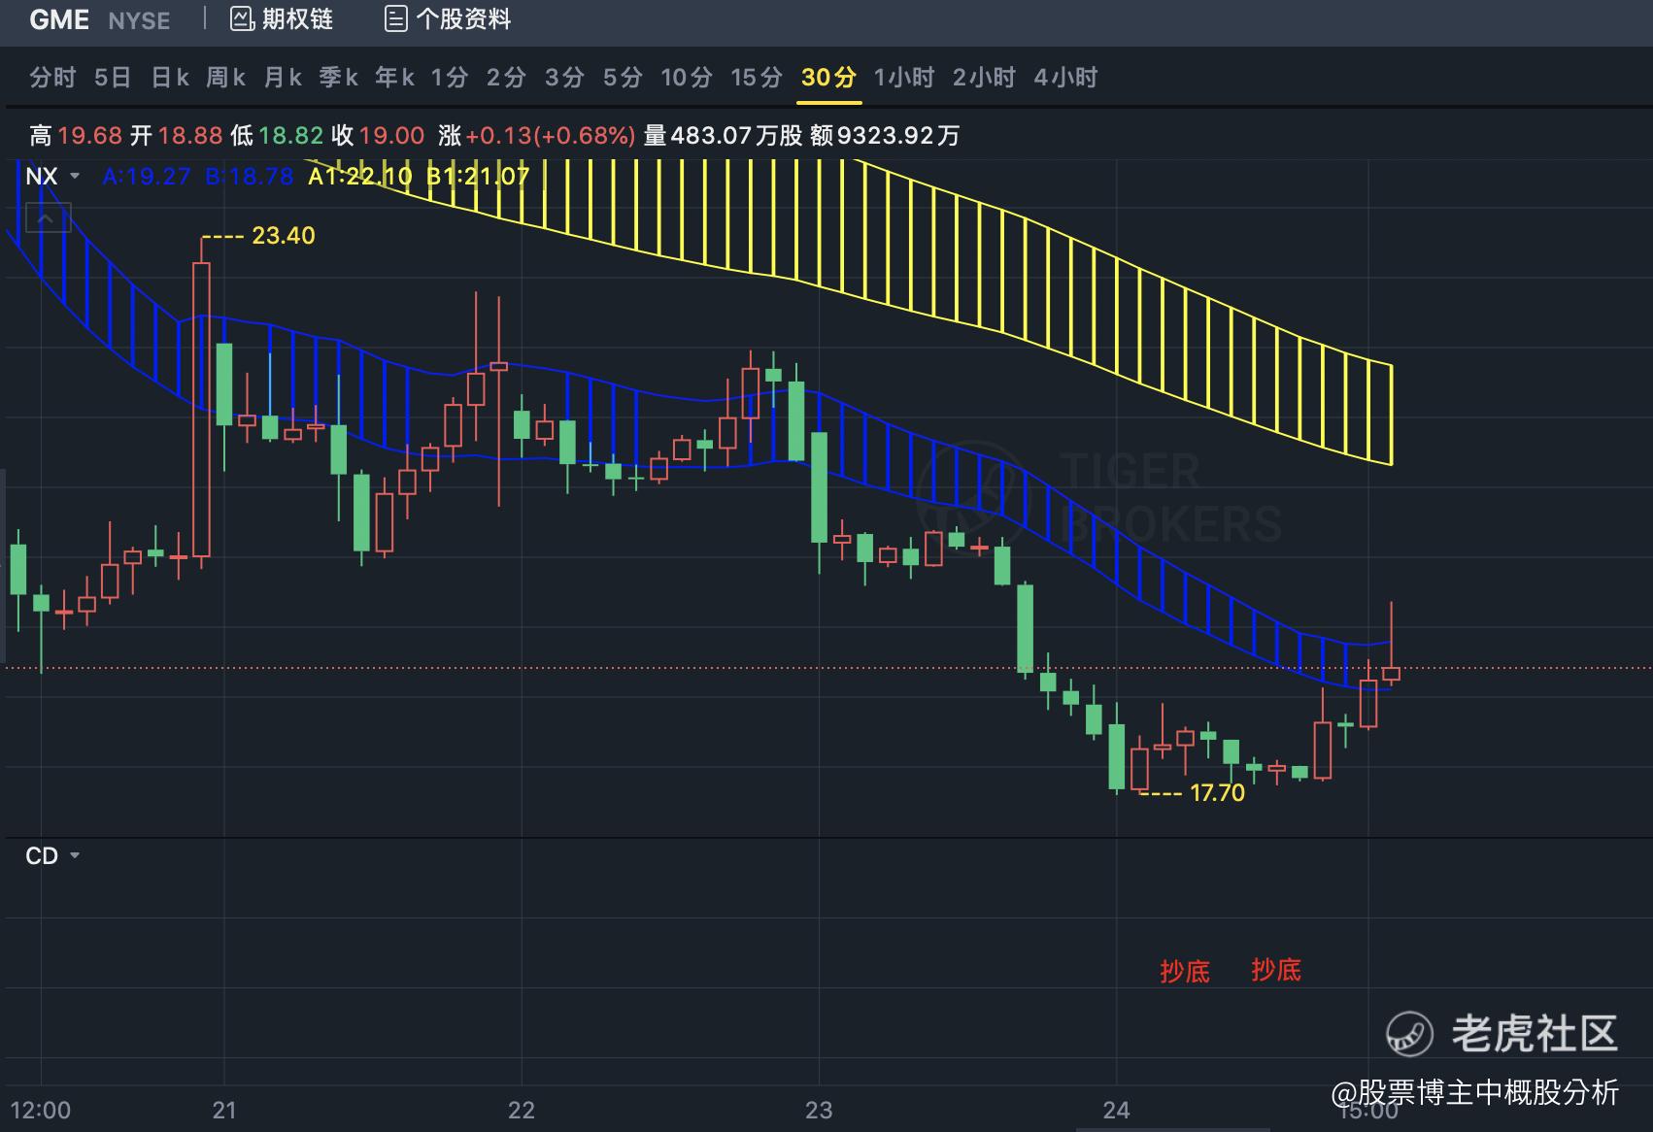Collapse the chart with the up-arrow control
Viewport: 1653px width, 1132px height.
46,218
